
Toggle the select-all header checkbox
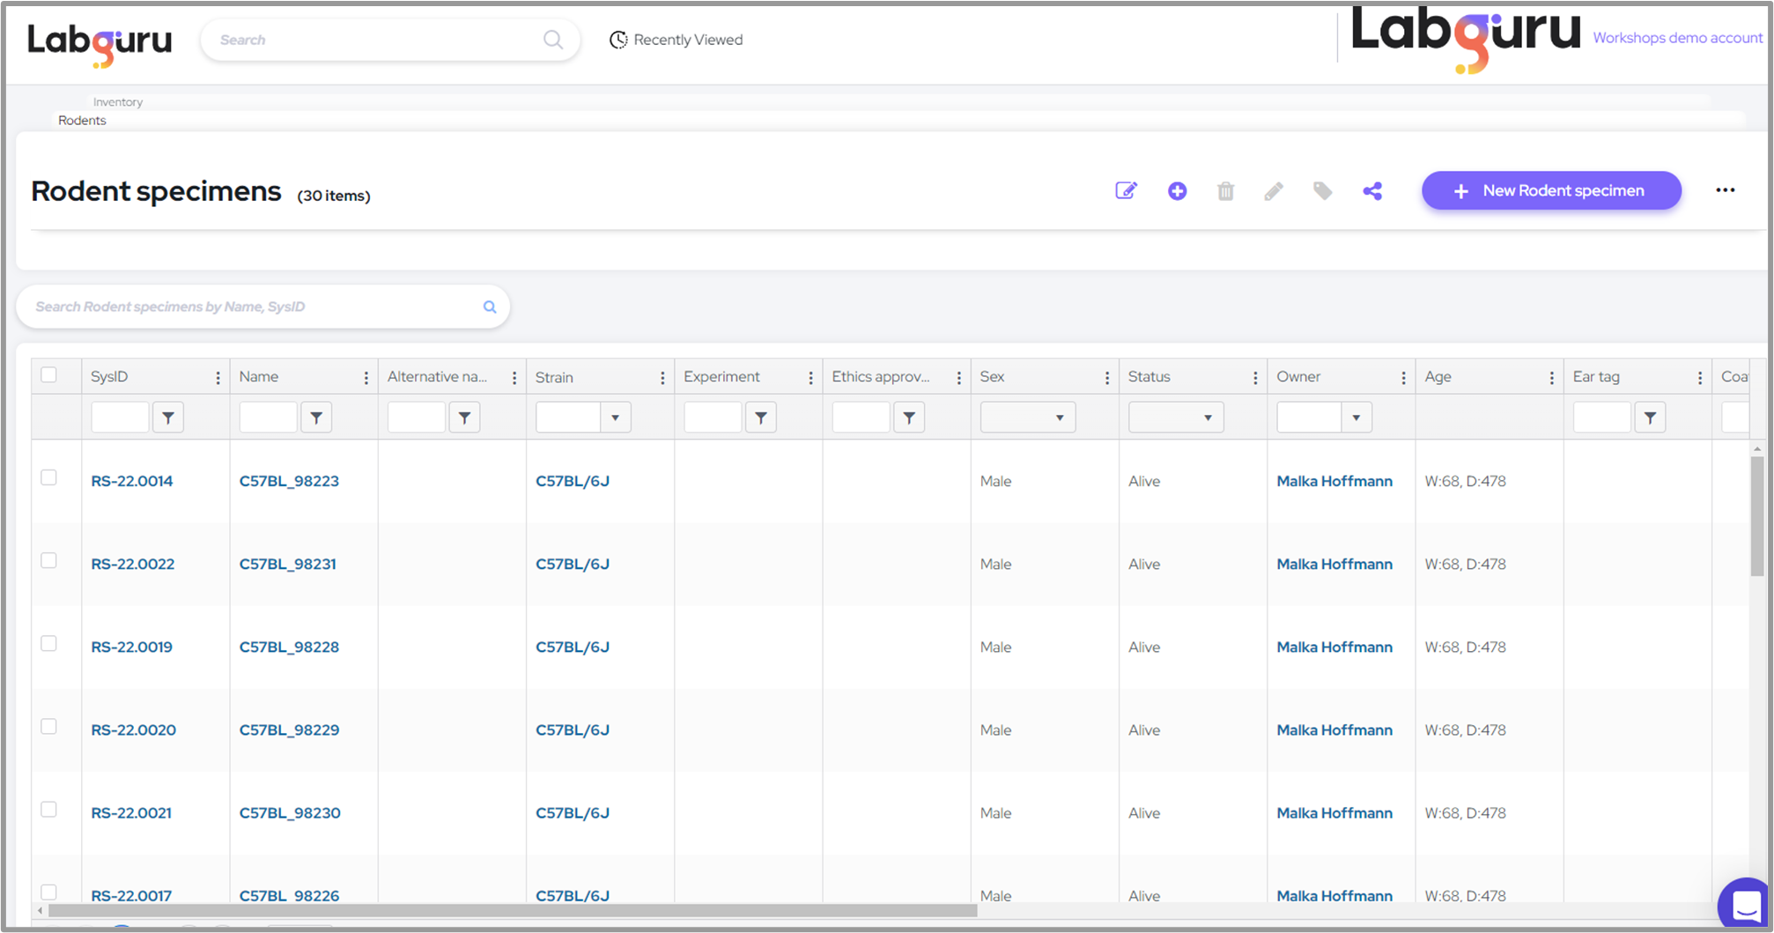(x=49, y=375)
